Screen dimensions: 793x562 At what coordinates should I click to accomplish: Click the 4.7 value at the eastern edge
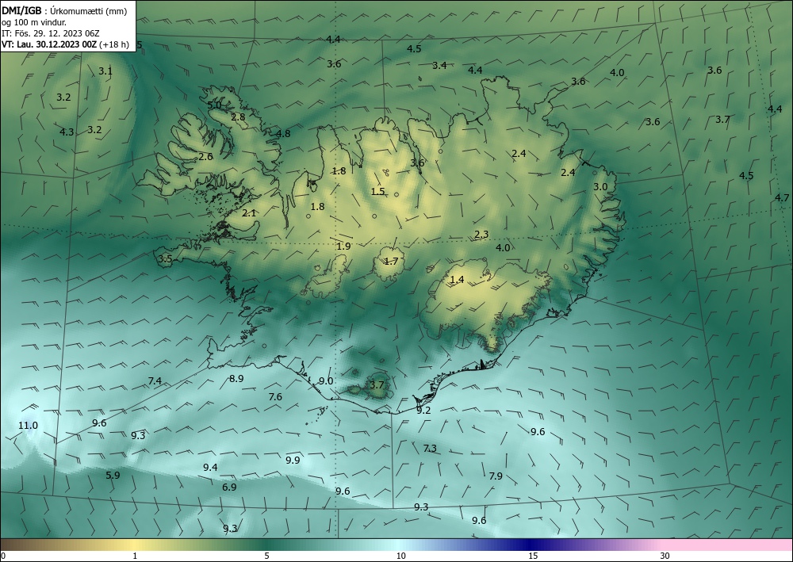(x=782, y=197)
